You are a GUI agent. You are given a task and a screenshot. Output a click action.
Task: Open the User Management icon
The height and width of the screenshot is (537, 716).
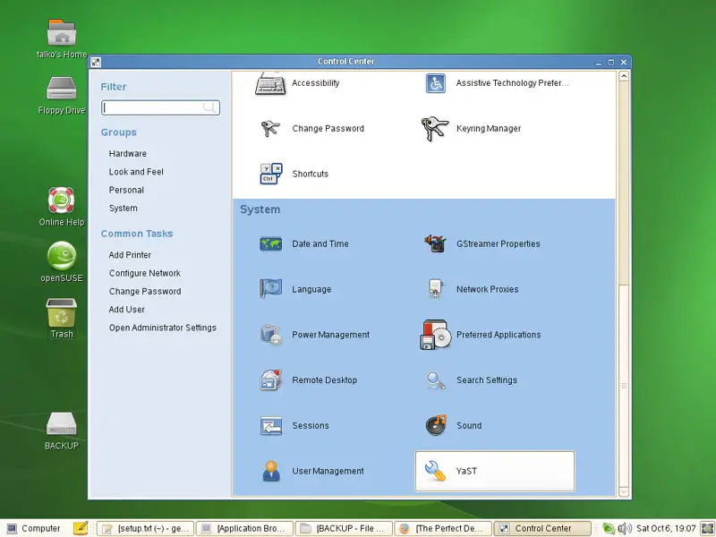tap(271, 471)
